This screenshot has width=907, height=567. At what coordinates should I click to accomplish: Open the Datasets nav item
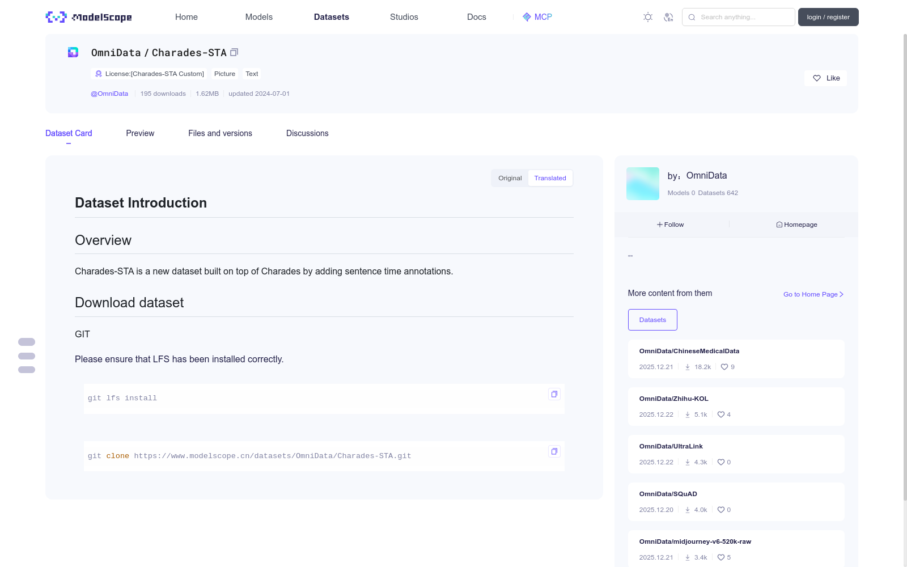[x=332, y=17]
